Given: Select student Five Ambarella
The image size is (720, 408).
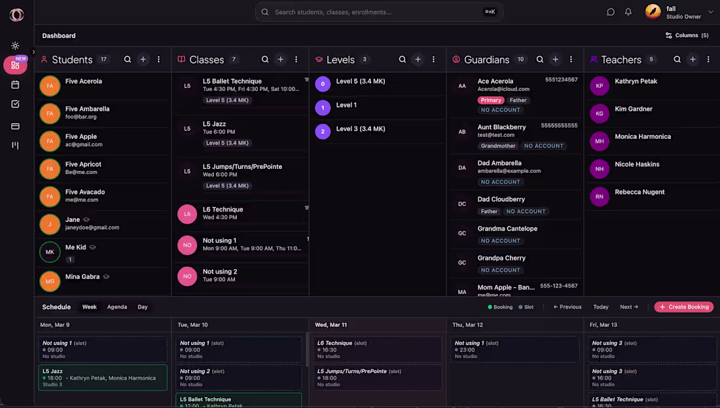Looking at the screenshot, I should pyautogui.click(x=104, y=113).
